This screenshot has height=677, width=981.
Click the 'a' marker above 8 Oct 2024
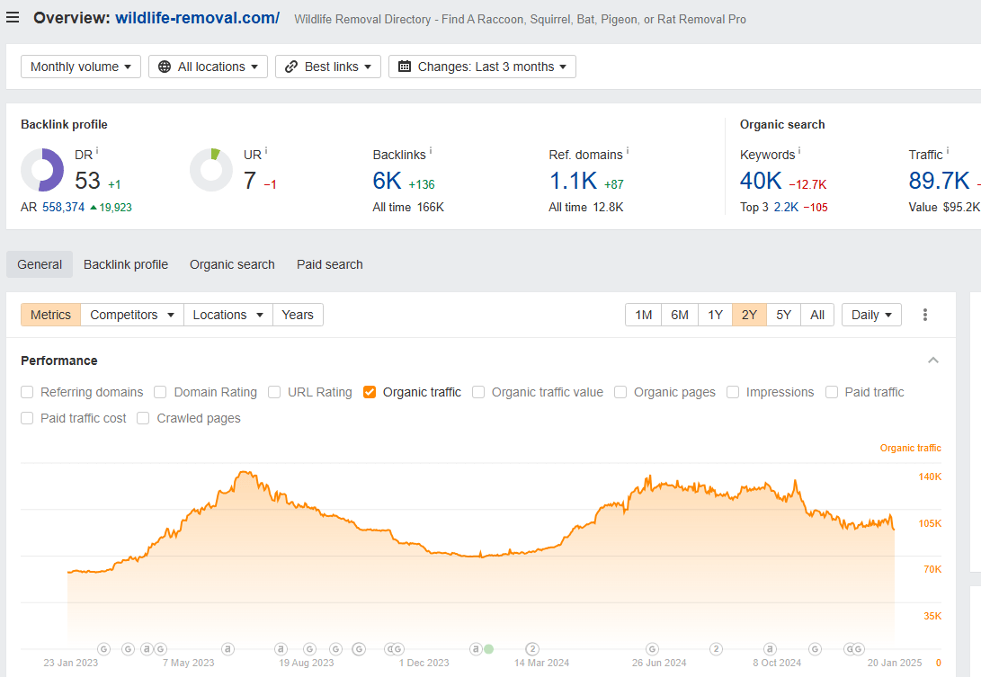(771, 649)
